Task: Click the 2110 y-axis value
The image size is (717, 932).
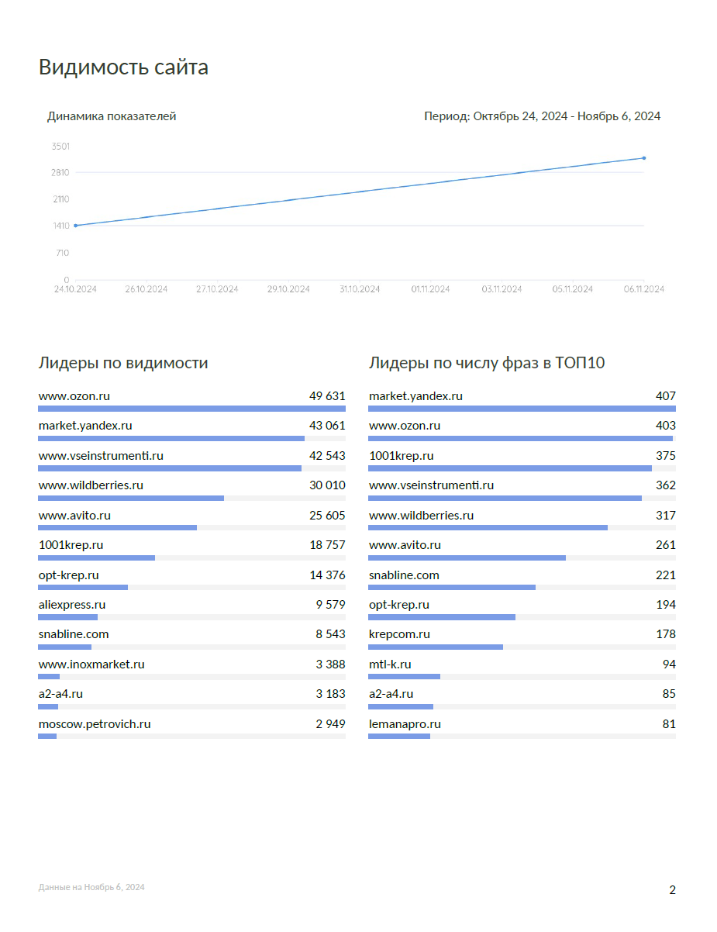Action: (60, 199)
